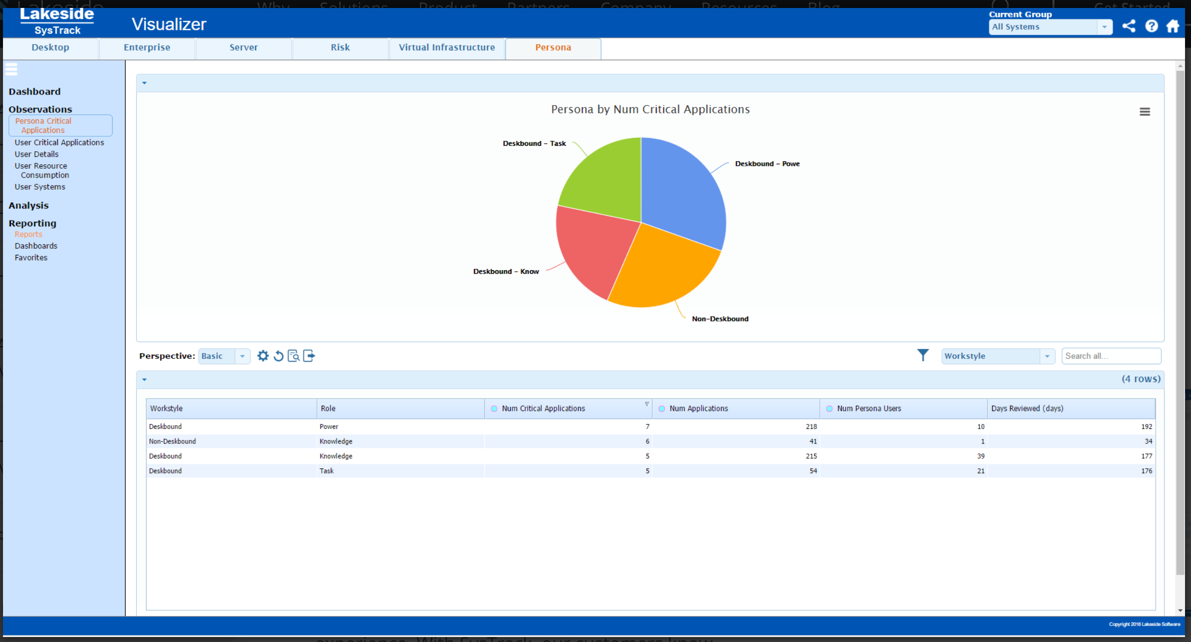Switch to the Risk tab
Viewport: 1191px width, 642px height.
click(x=340, y=48)
